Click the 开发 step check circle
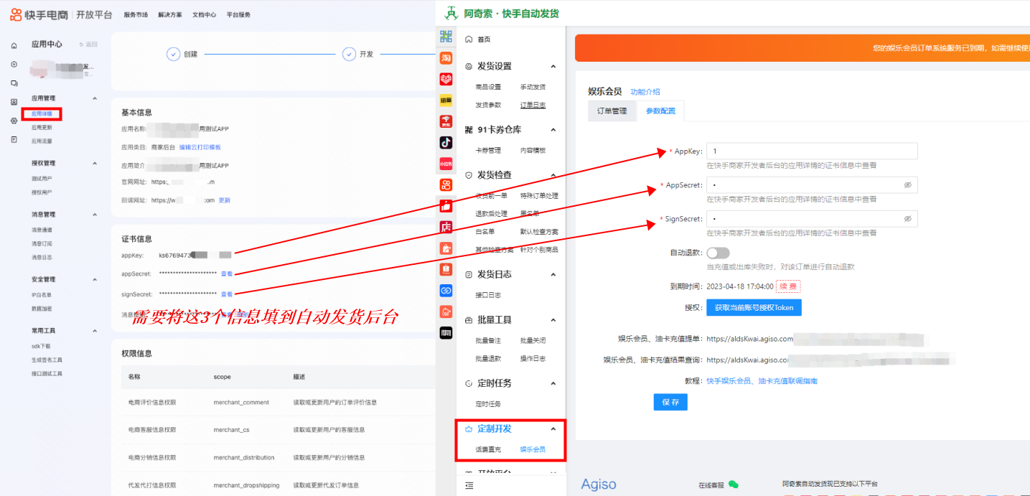1030x496 pixels. (349, 54)
